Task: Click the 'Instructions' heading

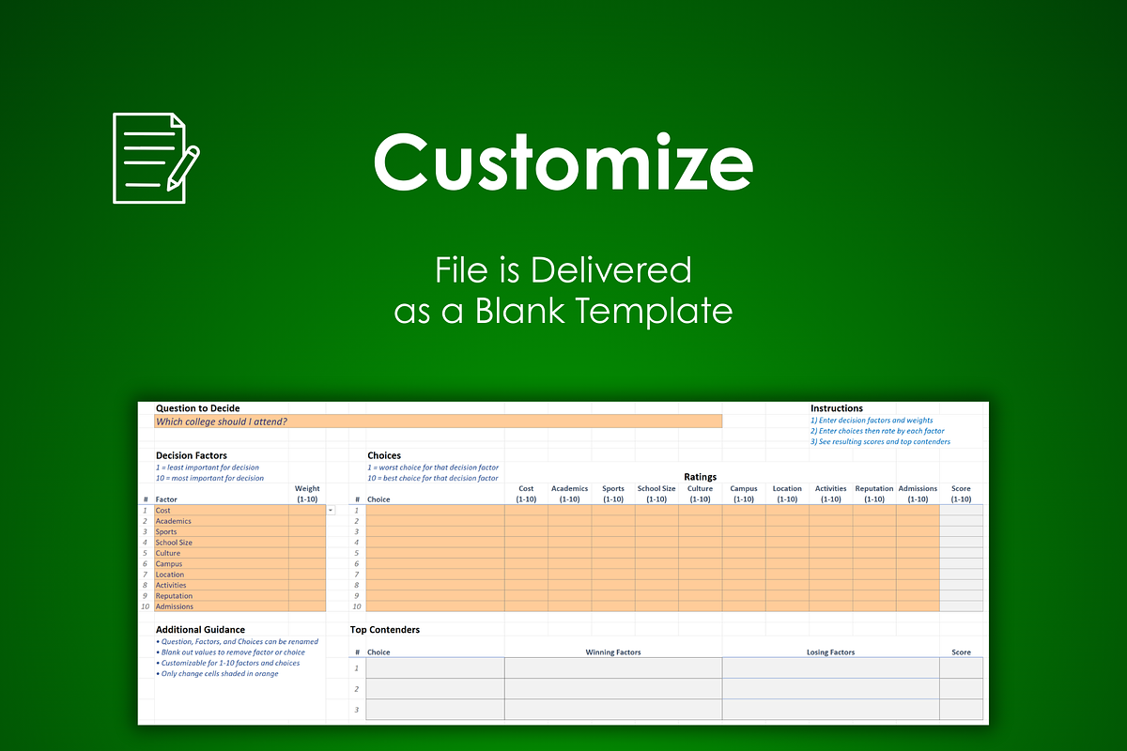Action: coord(837,408)
